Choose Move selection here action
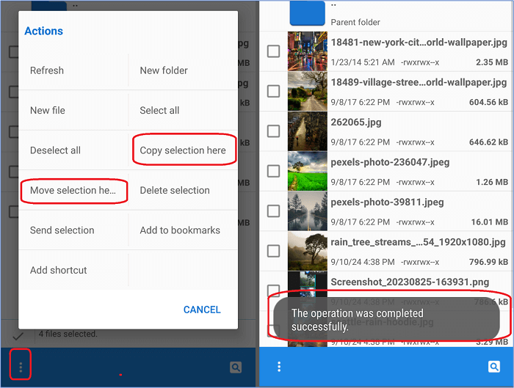Screen dimensions: 514x388 [x=73, y=191]
